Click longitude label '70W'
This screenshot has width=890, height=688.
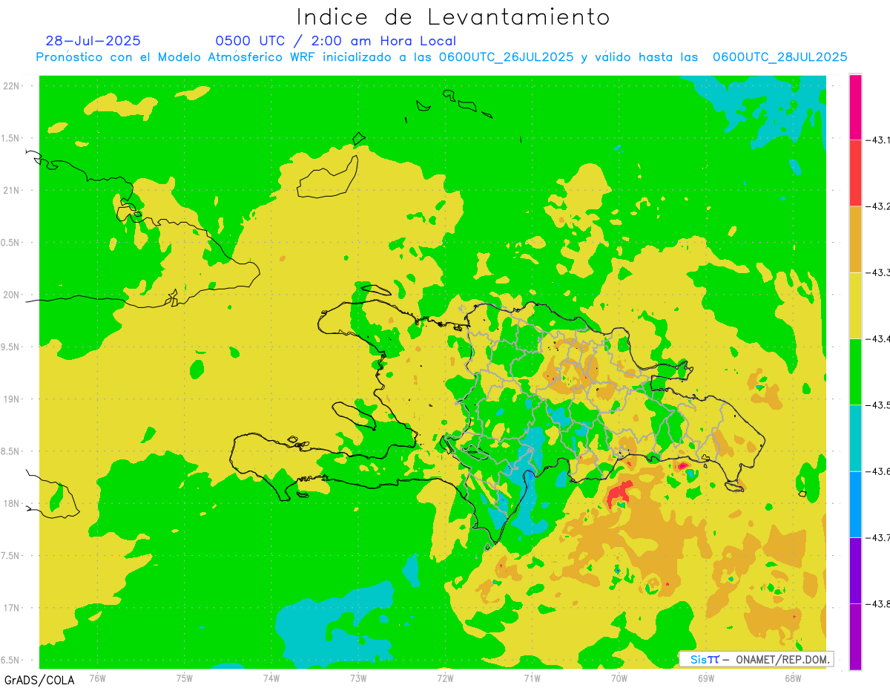(x=619, y=678)
